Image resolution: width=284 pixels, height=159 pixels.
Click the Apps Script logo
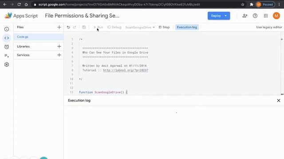click(x=21, y=16)
